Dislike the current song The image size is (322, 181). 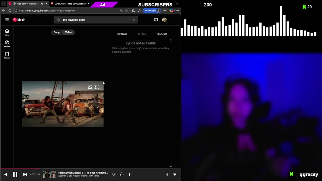coord(113,174)
